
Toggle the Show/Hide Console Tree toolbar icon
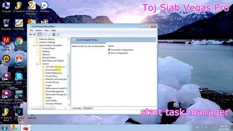(40, 35)
